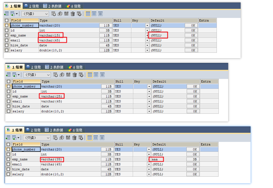Open Key dropdown for salary in middle panel
This screenshot has height=188, width=273.
pyautogui.click(x=149, y=111)
